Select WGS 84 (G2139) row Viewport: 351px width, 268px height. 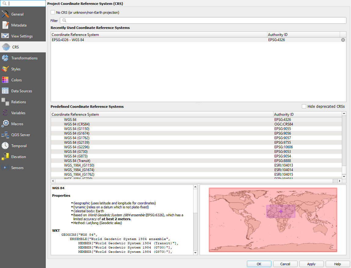pyautogui.click(x=196, y=143)
